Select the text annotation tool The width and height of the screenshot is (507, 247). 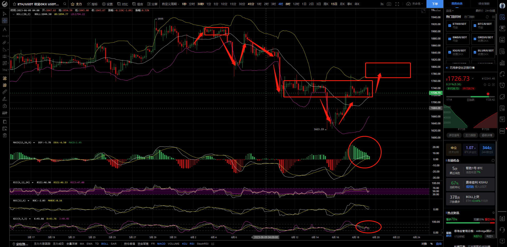point(4,29)
